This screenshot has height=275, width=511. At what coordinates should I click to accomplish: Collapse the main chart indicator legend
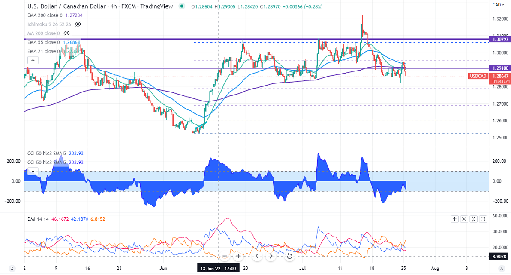point(33,60)
